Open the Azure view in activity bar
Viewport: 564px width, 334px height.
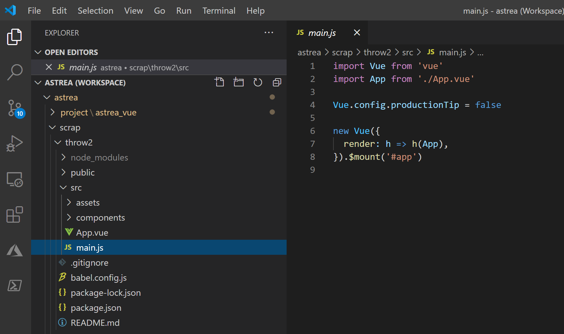pyautogui.click(x=15, y=250)
